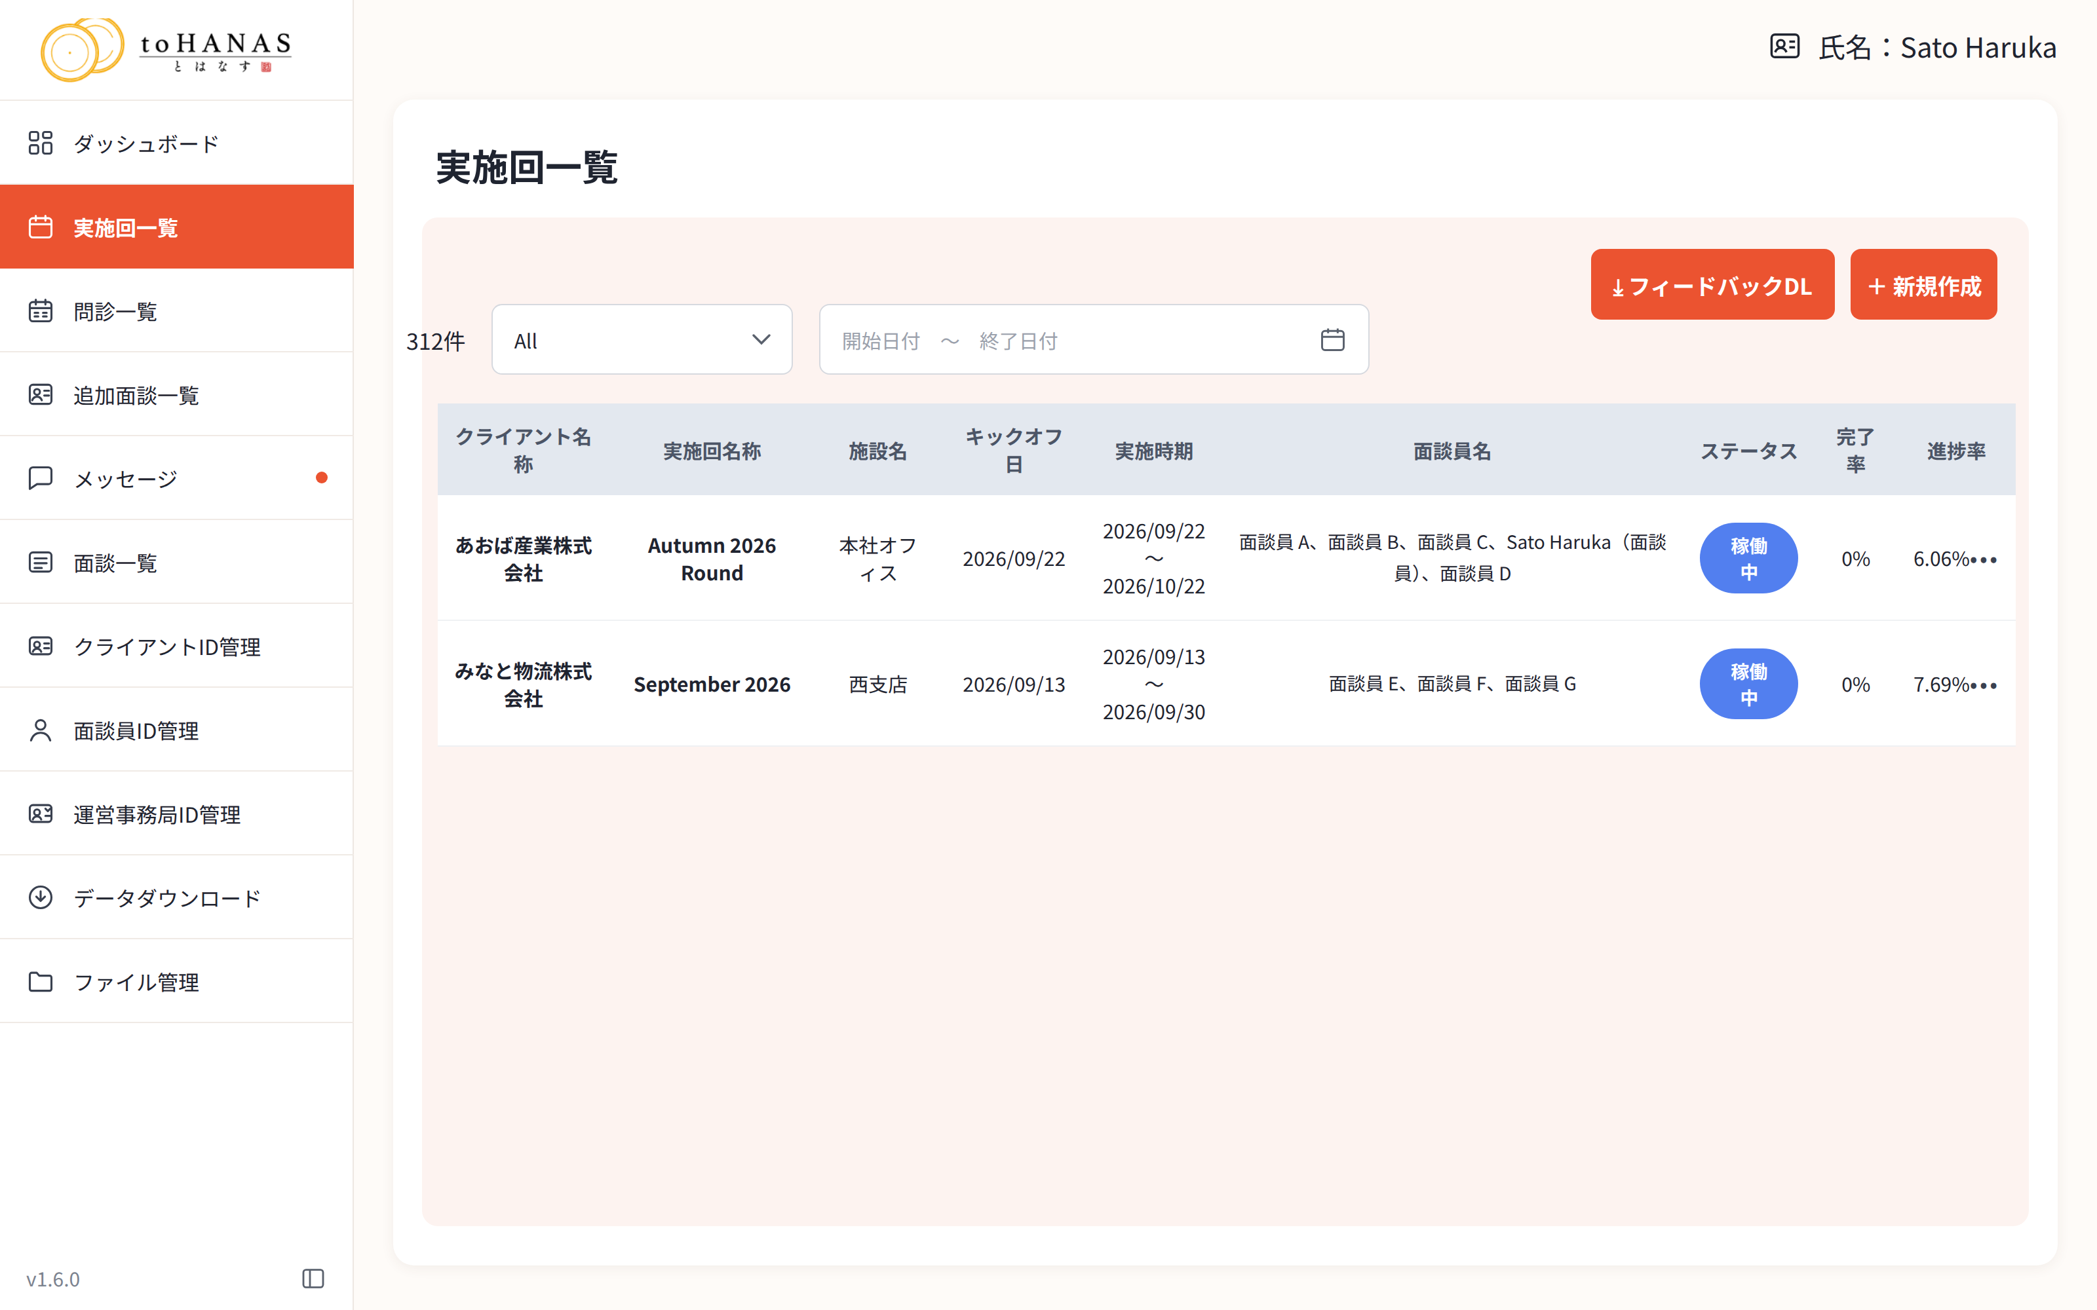Click the みなと物流株式会社 client name
This screenshot has height=1310, width=2097.
(x=524, y=684)
